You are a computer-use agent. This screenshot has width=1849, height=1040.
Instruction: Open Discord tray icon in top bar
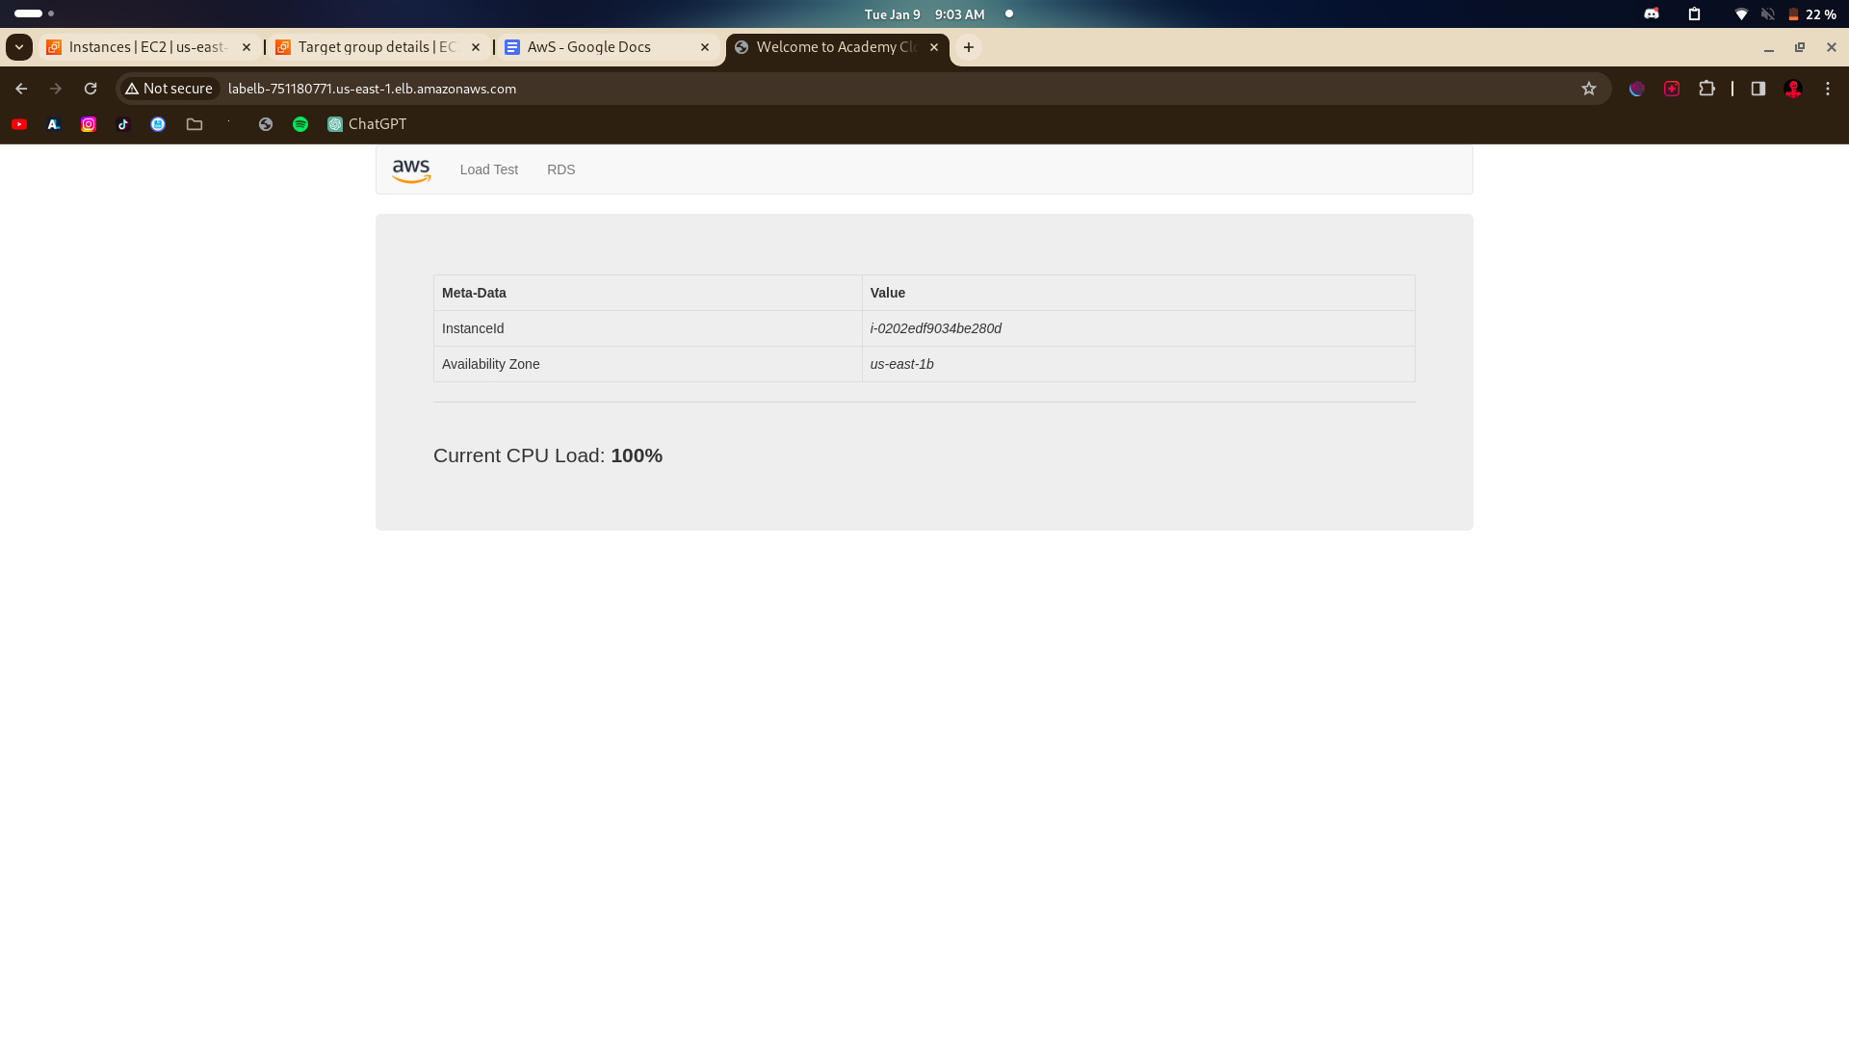1652,14
